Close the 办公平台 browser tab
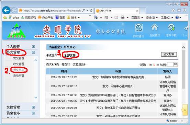The image size is (190, 125). pyautogui.click(x=137, y=11)
